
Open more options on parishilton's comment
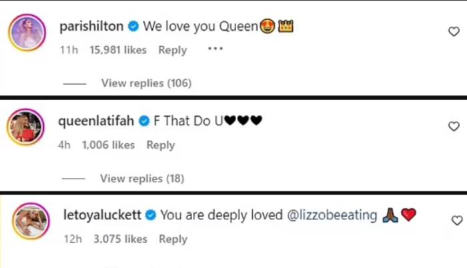[215, 49]
